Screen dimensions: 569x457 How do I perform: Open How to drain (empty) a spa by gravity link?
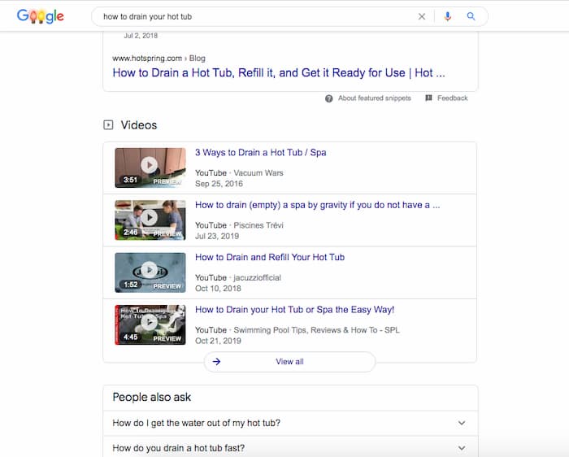[318, 205]
